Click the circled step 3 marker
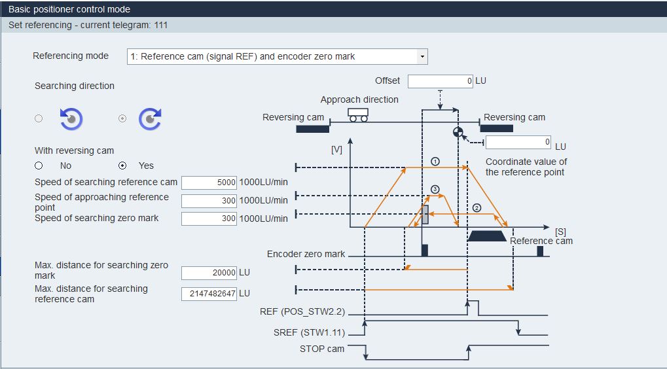This screenshot has width=667, height=369. (x=435, y=189)
